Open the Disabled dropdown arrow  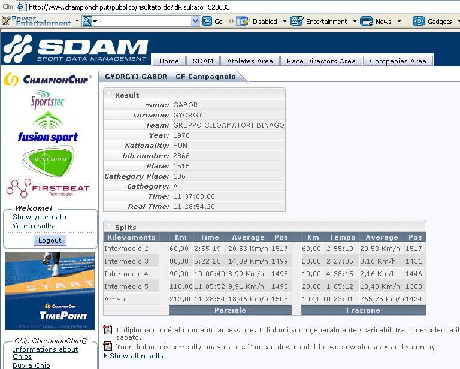(x=285, y=22)
